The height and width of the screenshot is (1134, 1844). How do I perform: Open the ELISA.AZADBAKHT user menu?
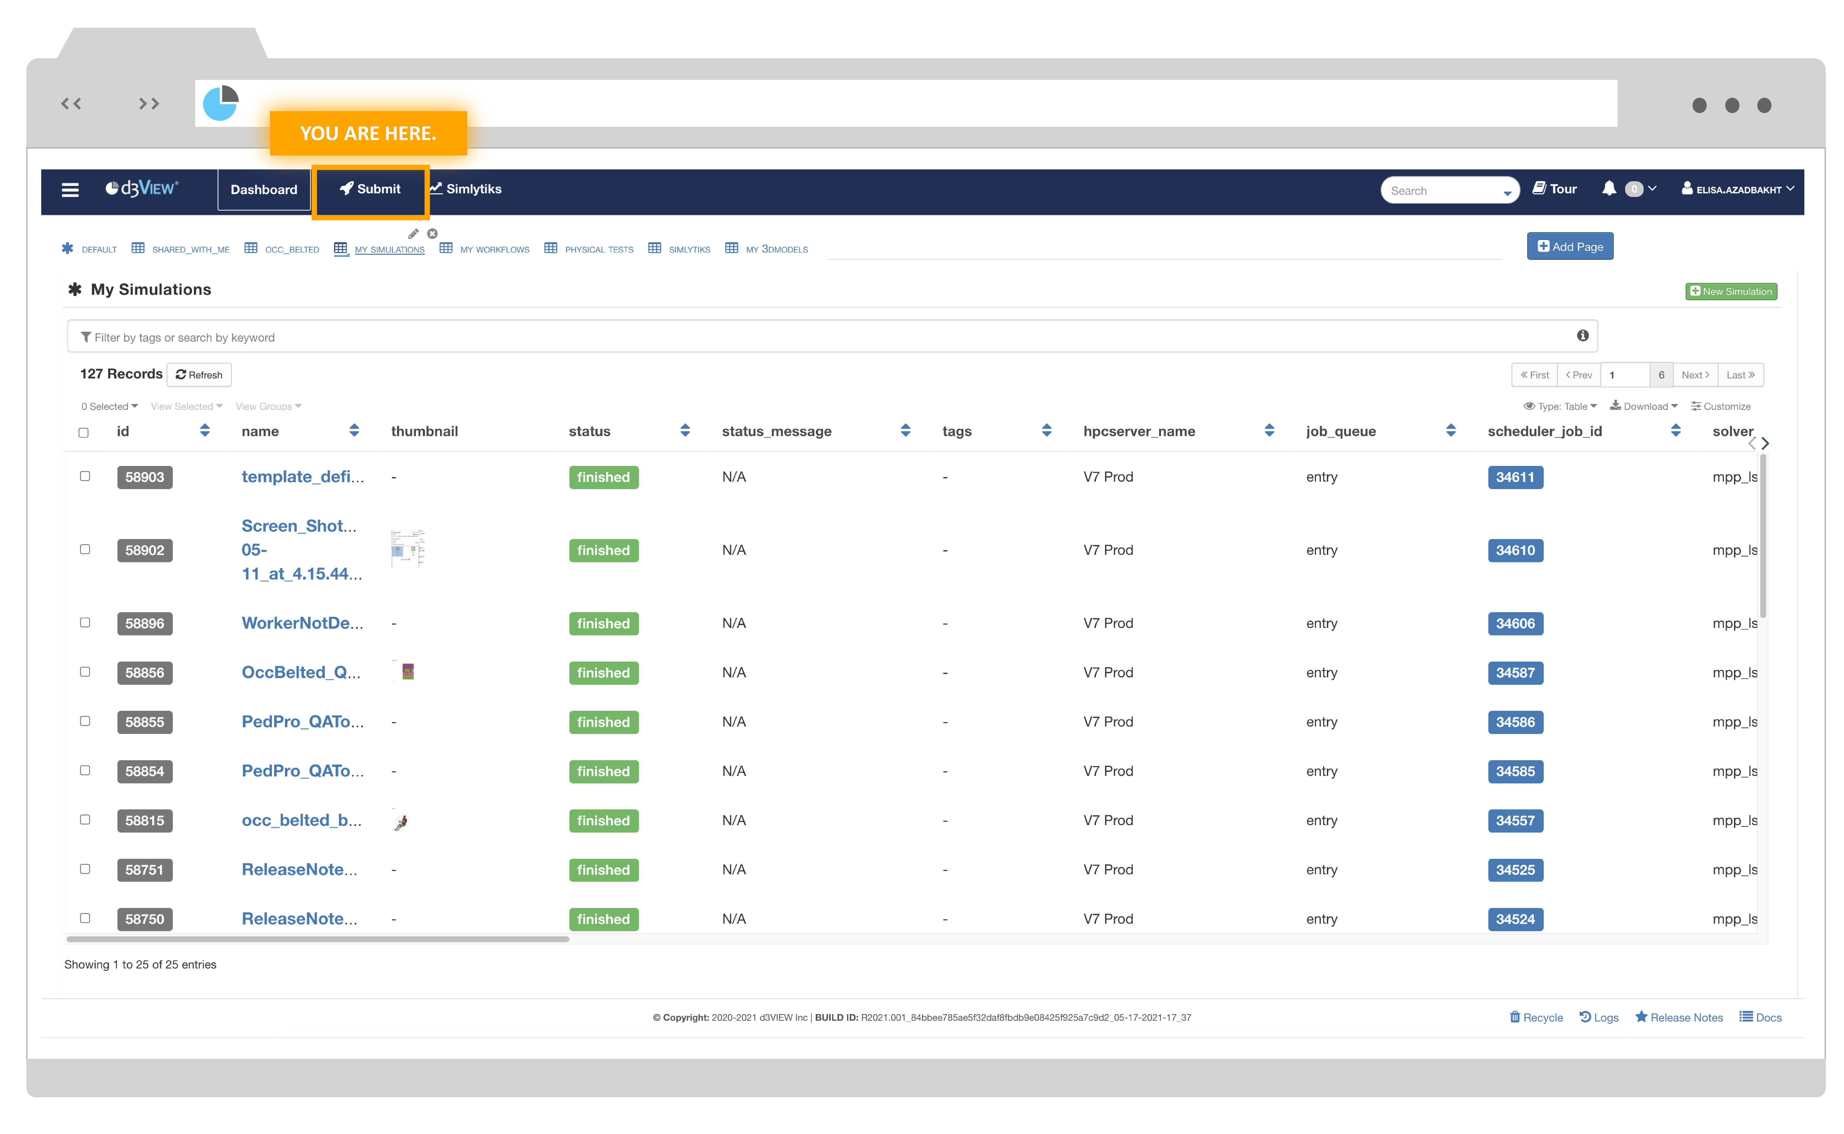point(1737,189)
